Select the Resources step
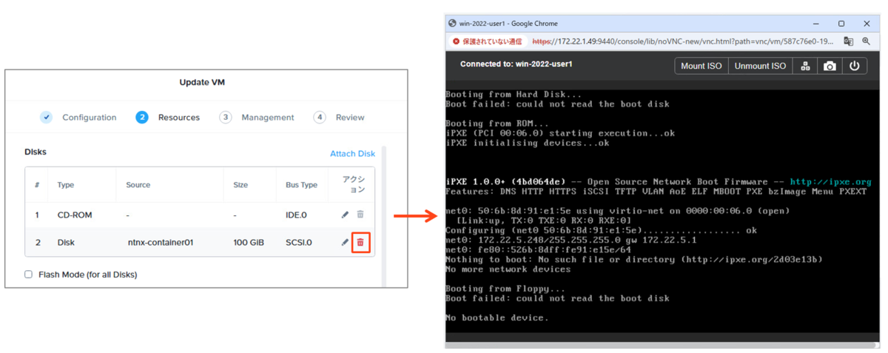Image resolution: width=888 pixels, height=353 pixels. click(168, 117)
